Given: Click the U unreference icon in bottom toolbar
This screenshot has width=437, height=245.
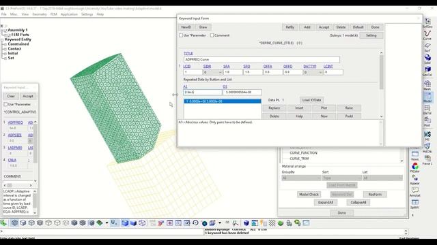Looking at the screenshot, I should click(x=114, y=223).
